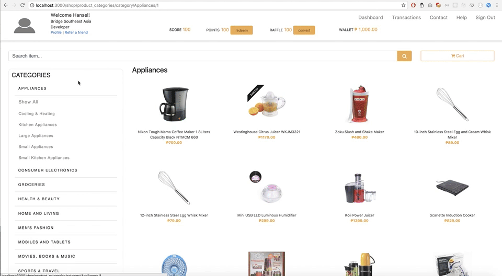Open the Nikon Coffee Maker product image
This screenshot has height=276, width=502.
[x=174, y=104]
